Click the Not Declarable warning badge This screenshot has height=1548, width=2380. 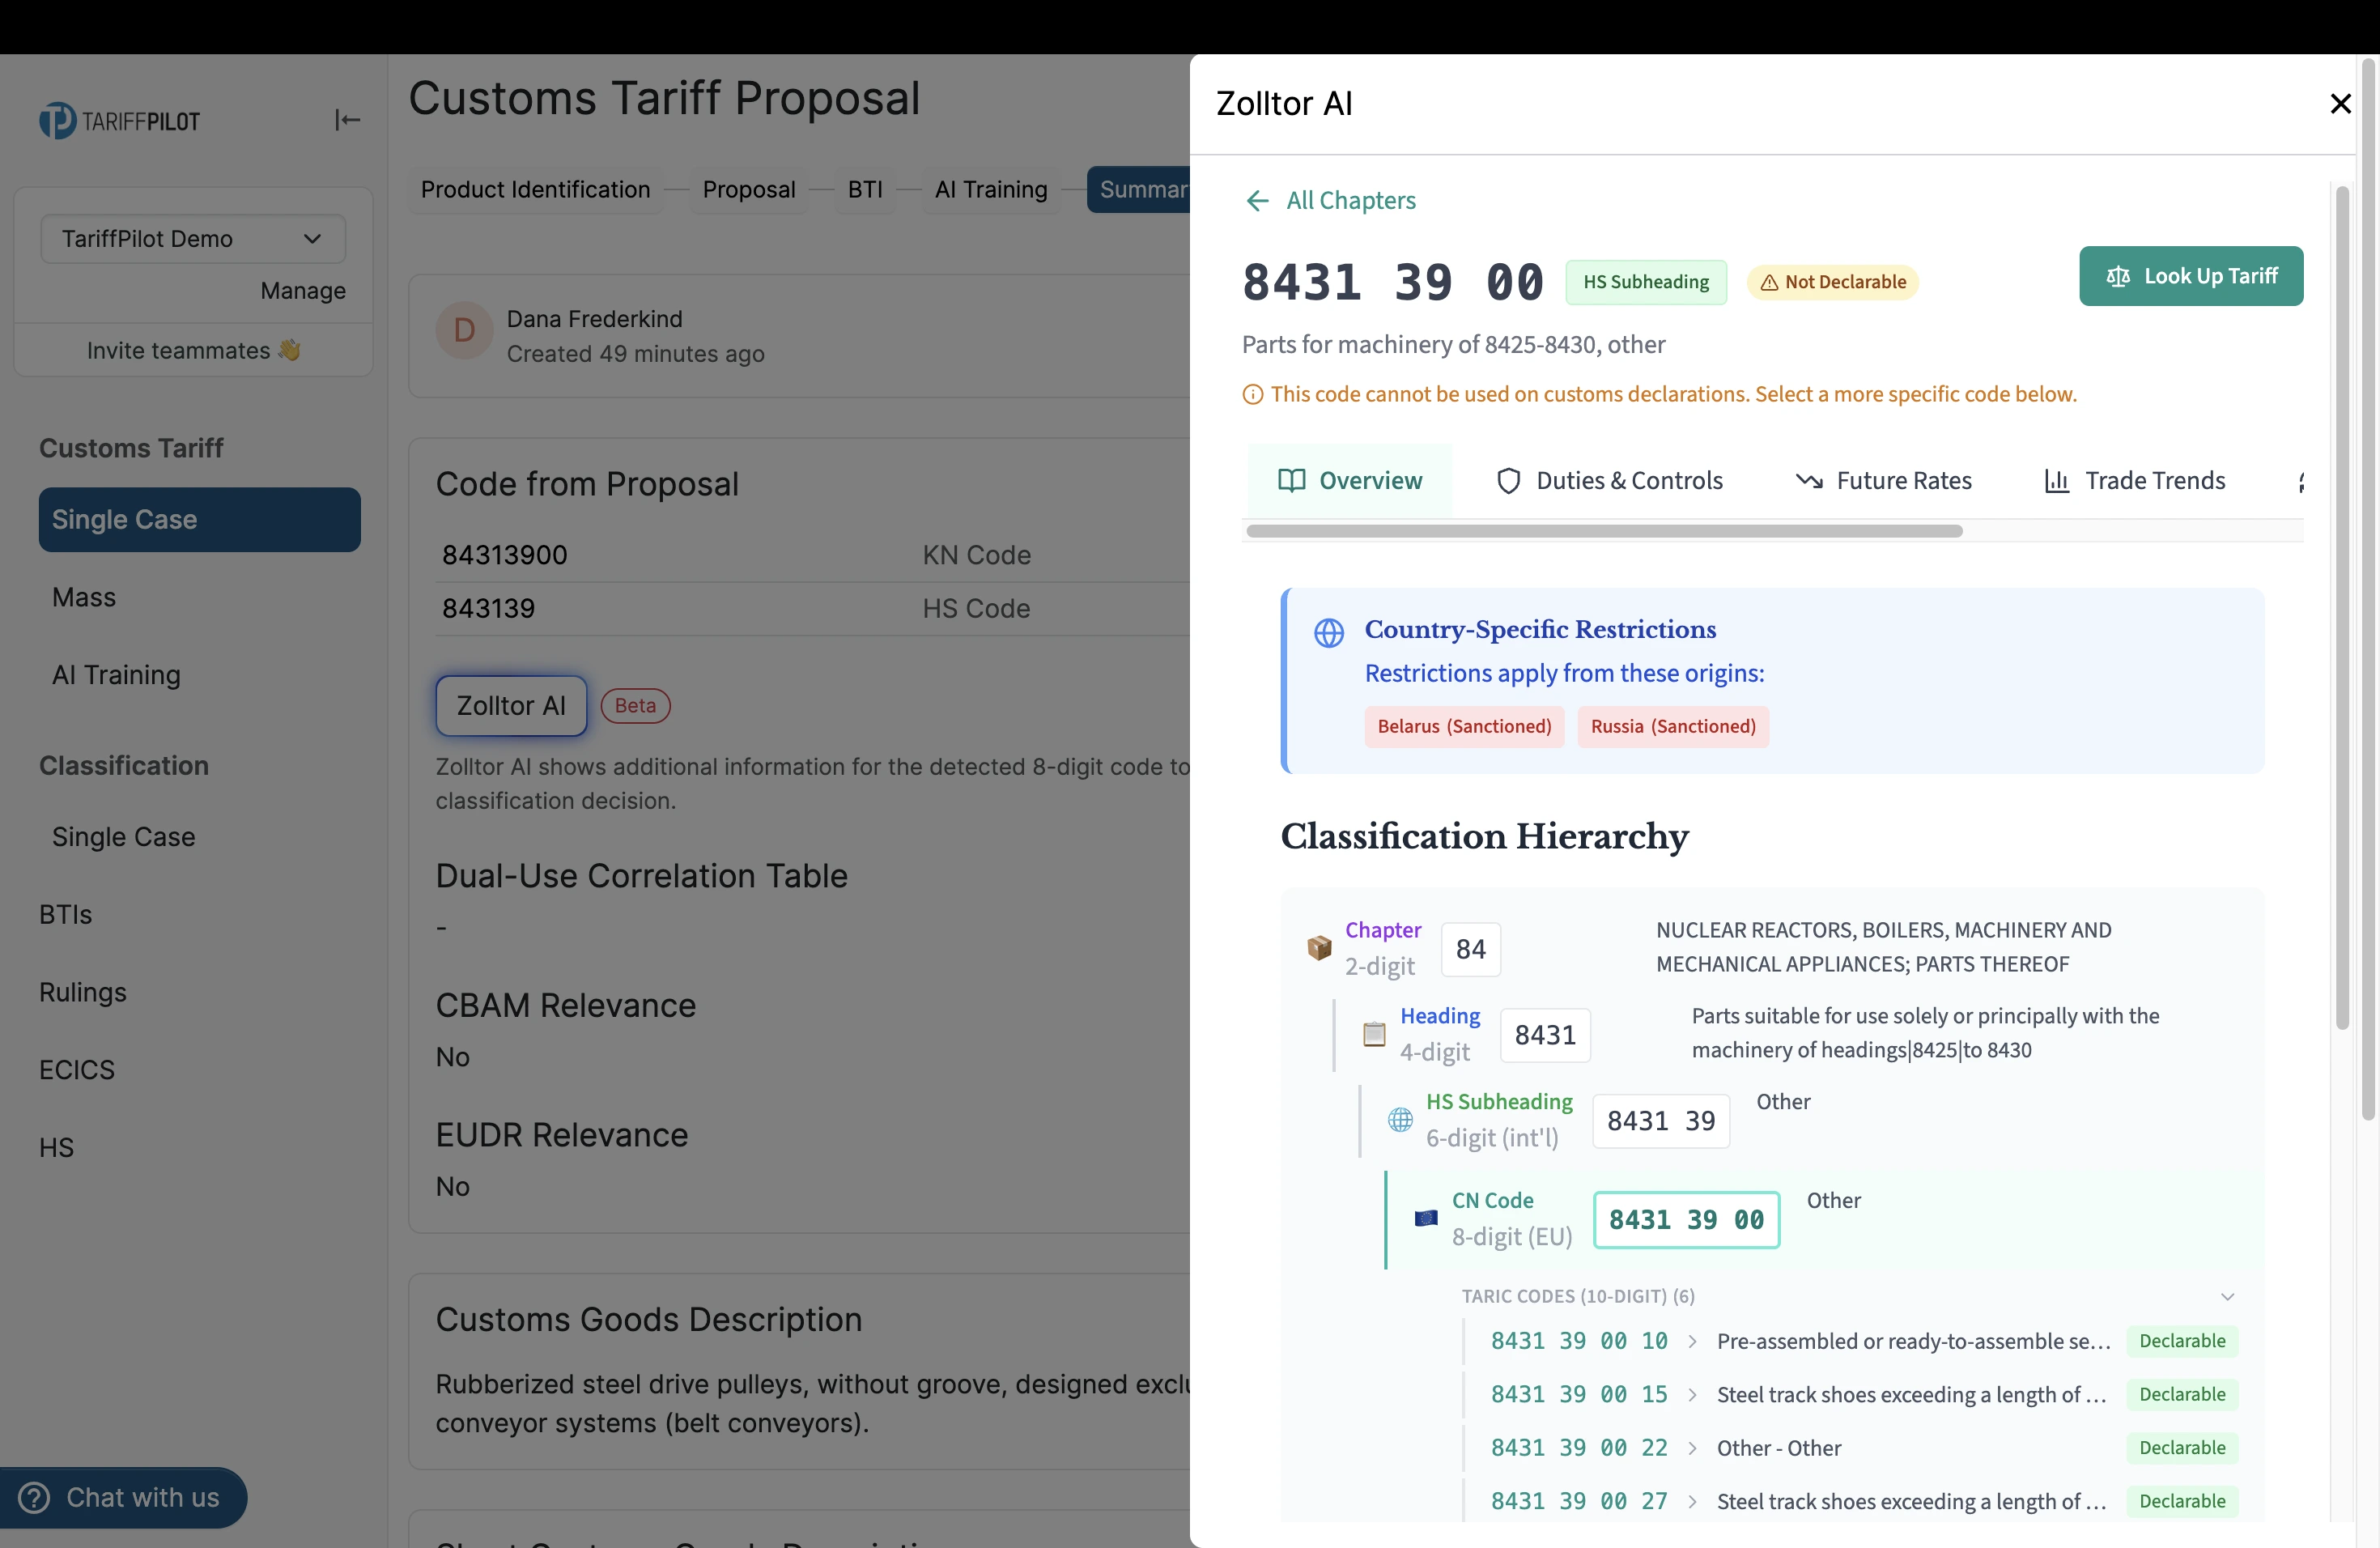[x=1832, y=282]
